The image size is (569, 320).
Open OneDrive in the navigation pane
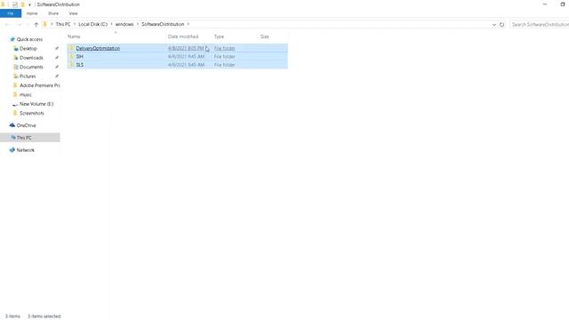click(x=26, y=125)
